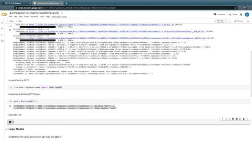The width and height of the screenshot is (252, 141).
Task: Click the Colab CO logo
Action: pyautogui.click(x=4, y=14)
